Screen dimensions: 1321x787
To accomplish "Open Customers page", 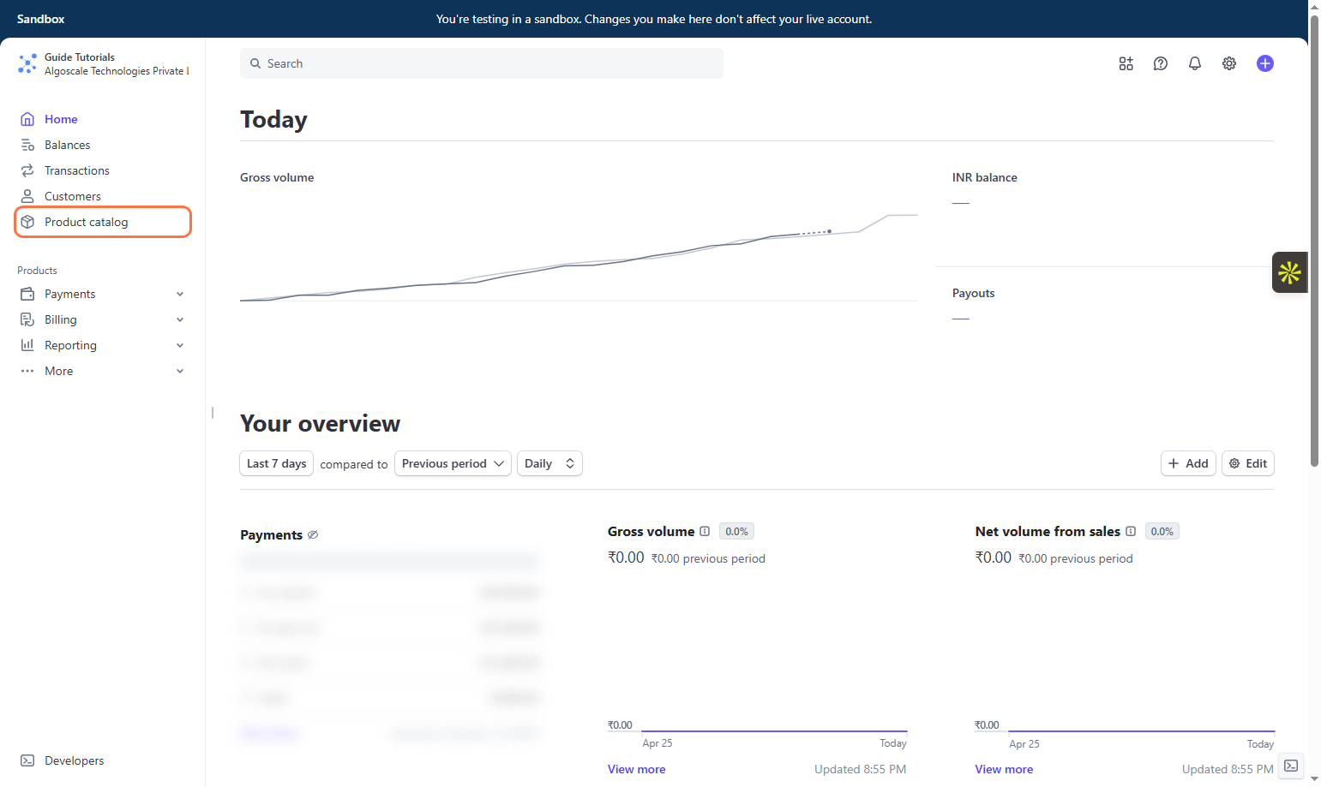I will 73,196.
